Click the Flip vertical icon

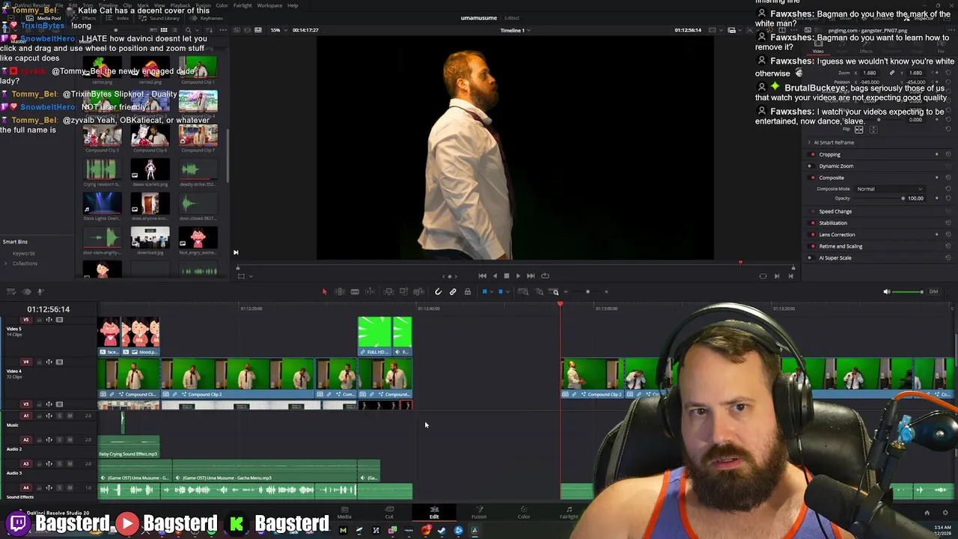click(873, 130)
